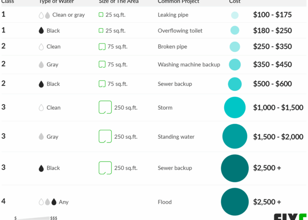Image resolution: width=308 pixels, height=220 pixels.
Task: Click the "Type of Water" column header
Action: 56,2
